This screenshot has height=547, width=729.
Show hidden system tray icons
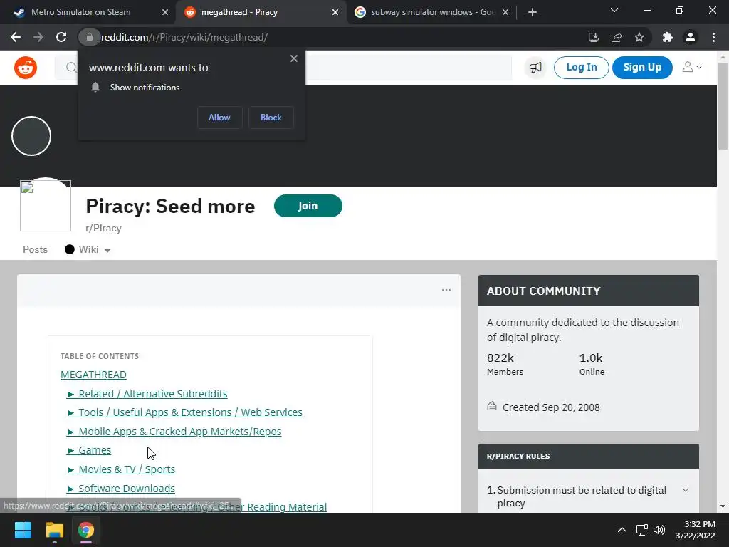click(x=622, y=530)
